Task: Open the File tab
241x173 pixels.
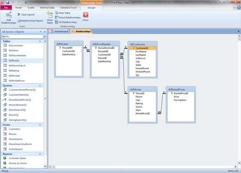Action: pyautogui.click(x=6, y=7)
